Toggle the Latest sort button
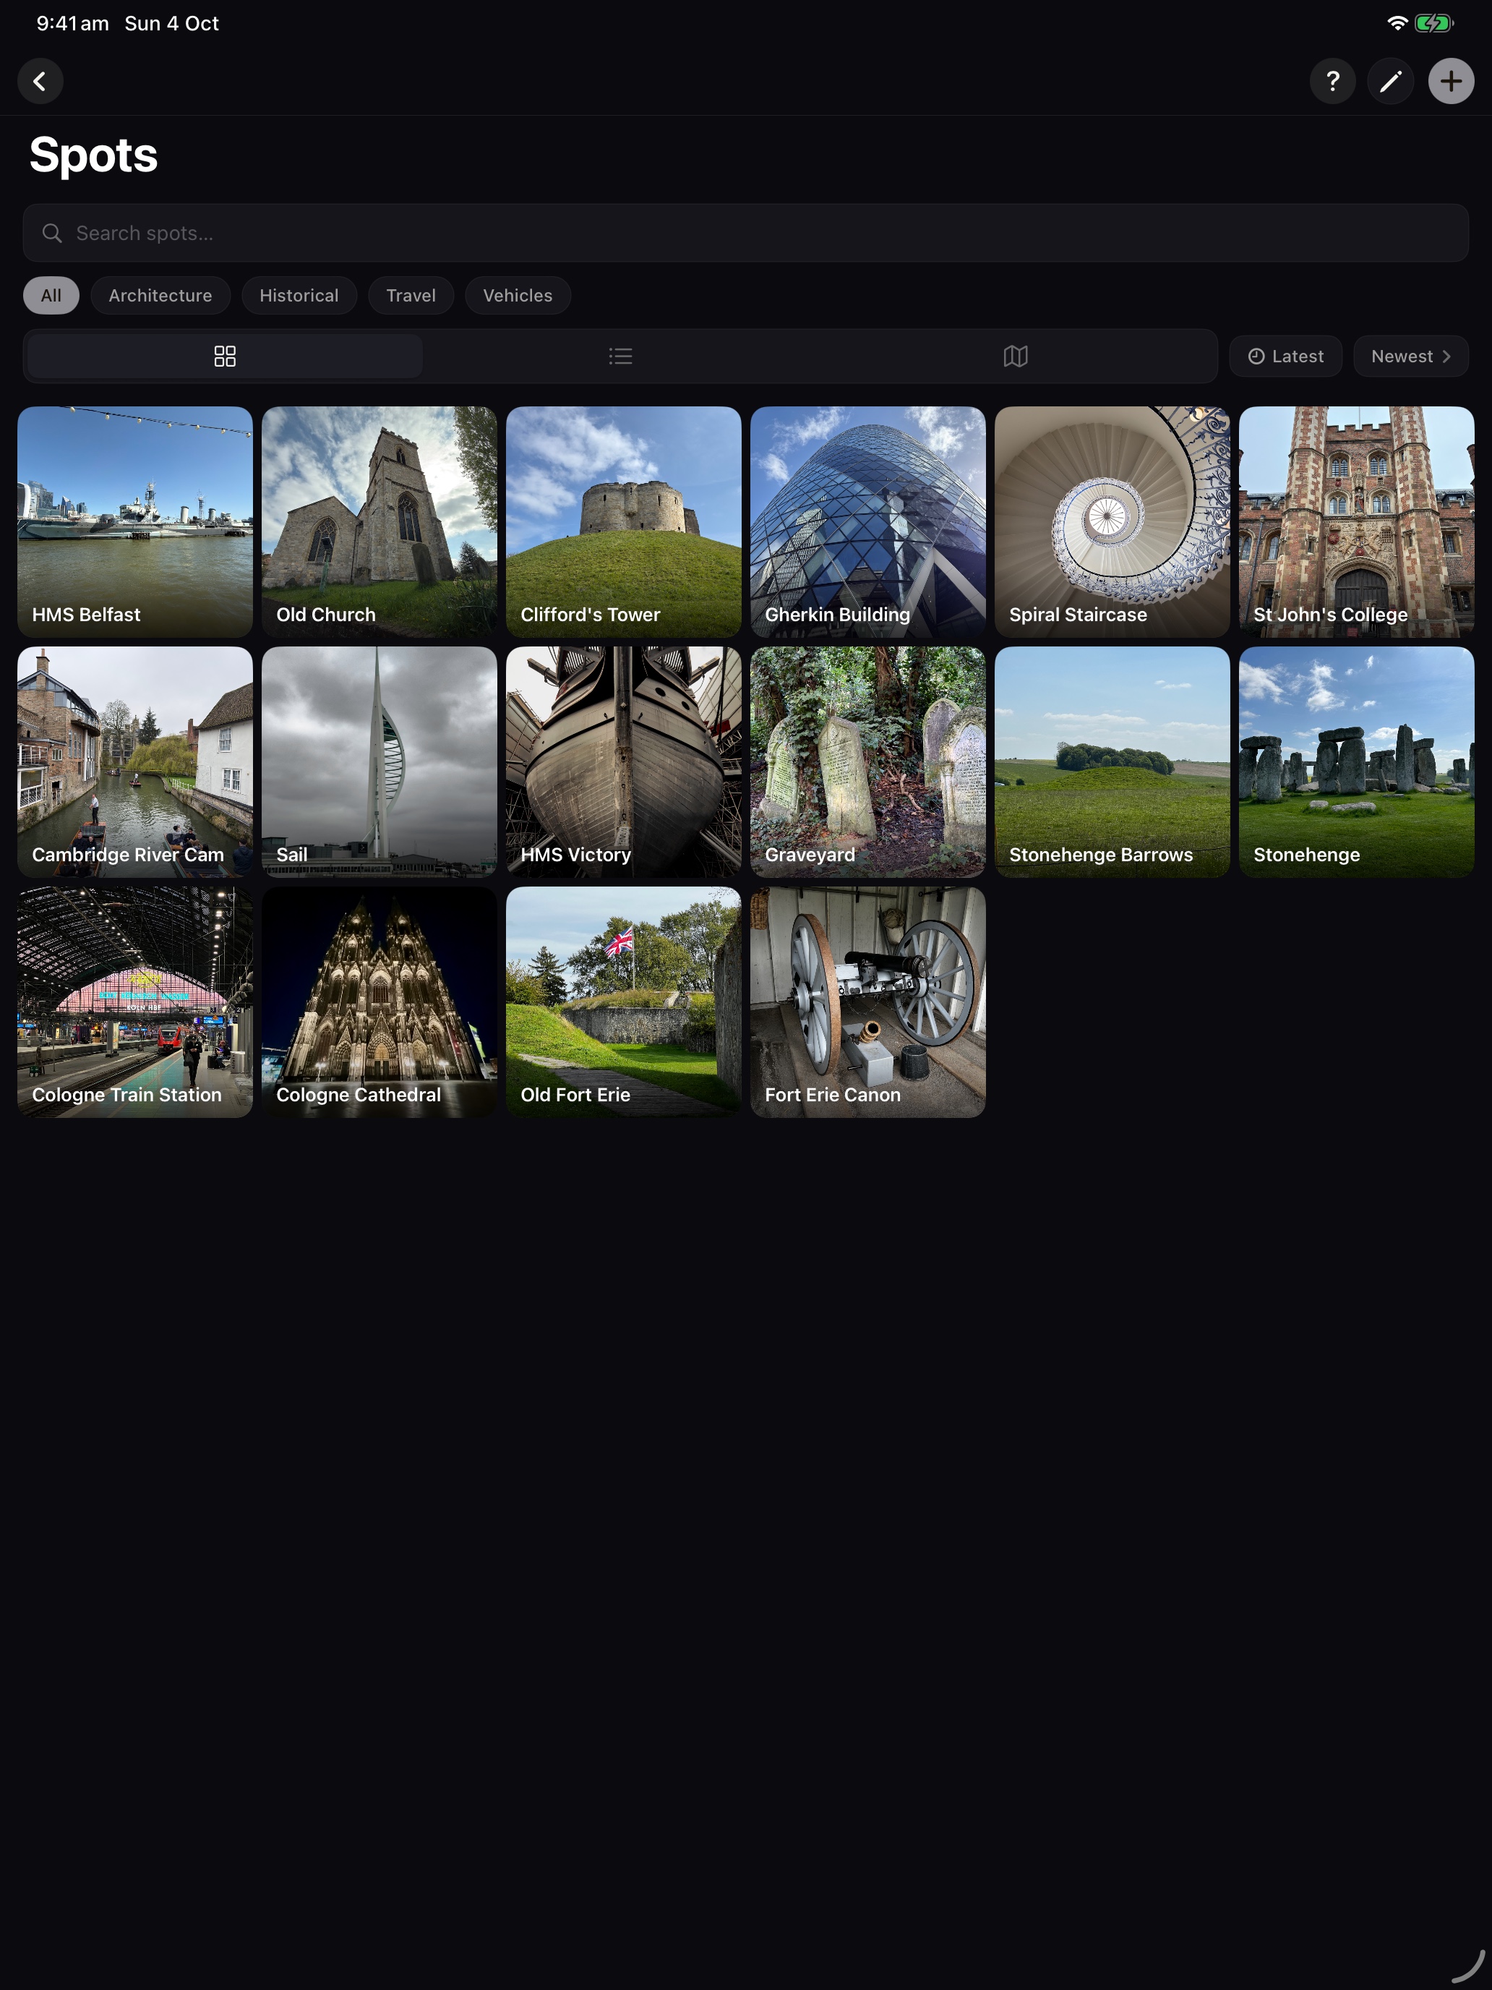The image size is (1492, 1990). coord(1285,356)
